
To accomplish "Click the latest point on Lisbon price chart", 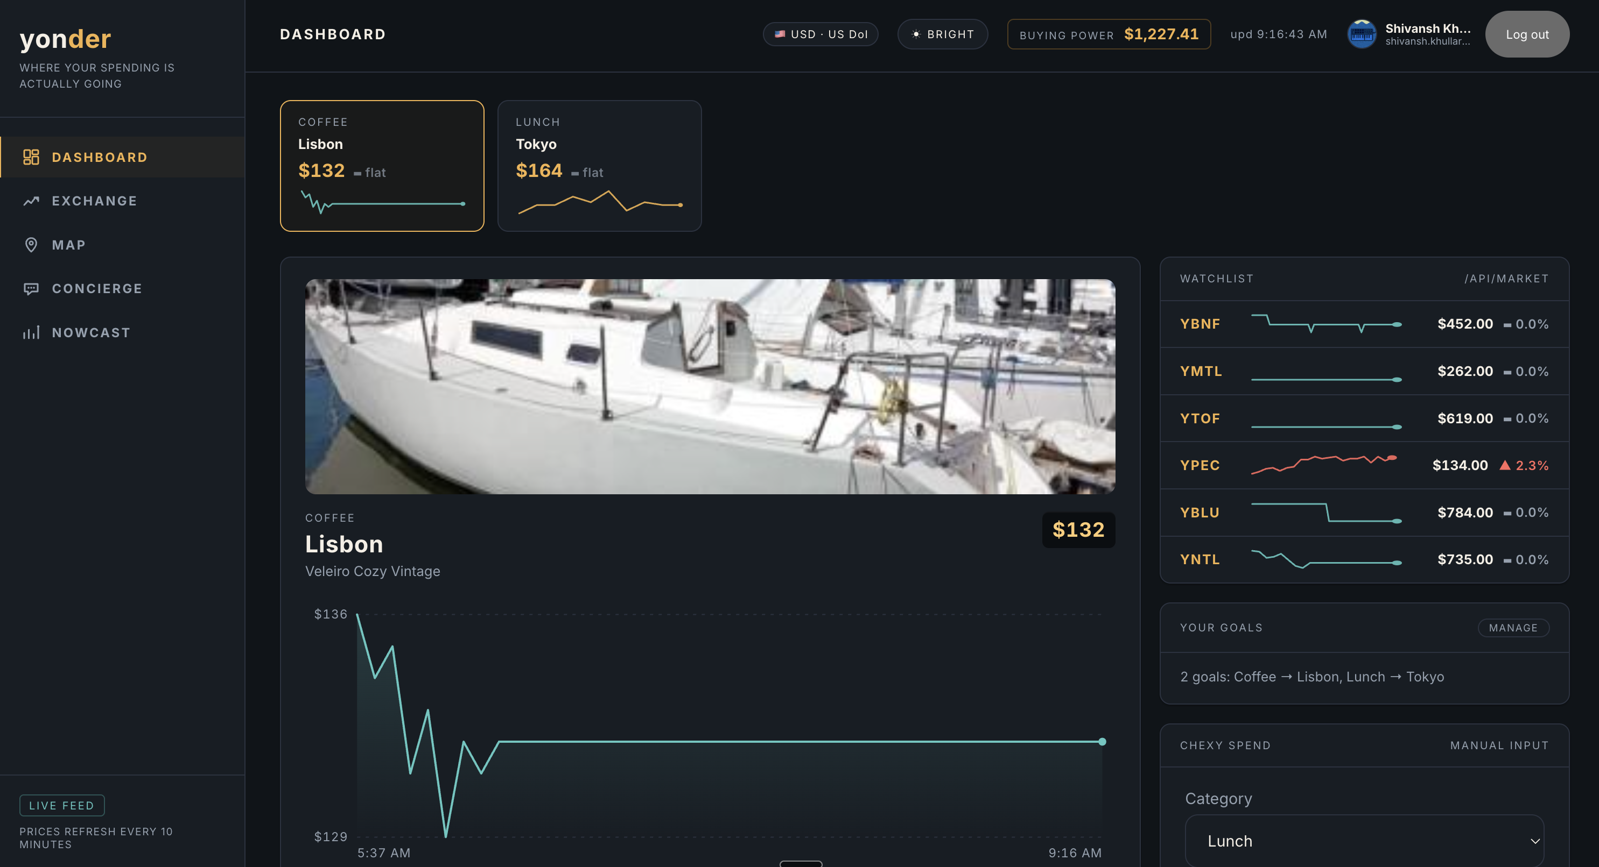I will click(x=1102, y=742).
